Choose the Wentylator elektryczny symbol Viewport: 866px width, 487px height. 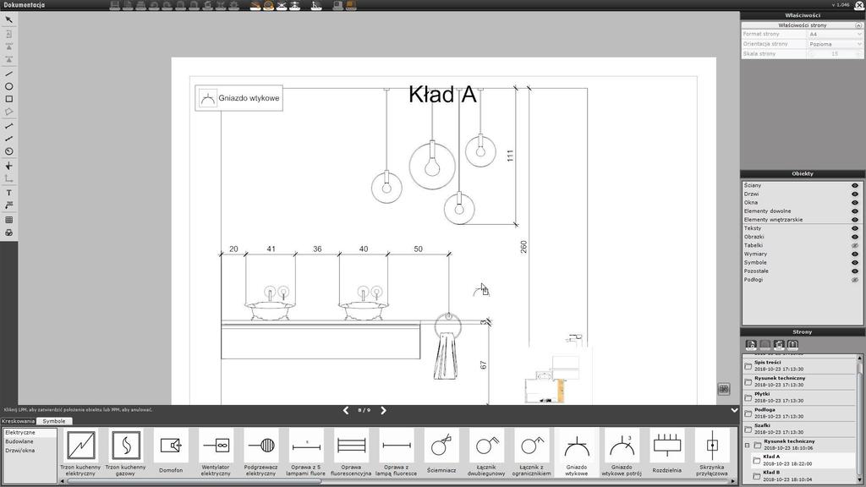tap(216, 453)
